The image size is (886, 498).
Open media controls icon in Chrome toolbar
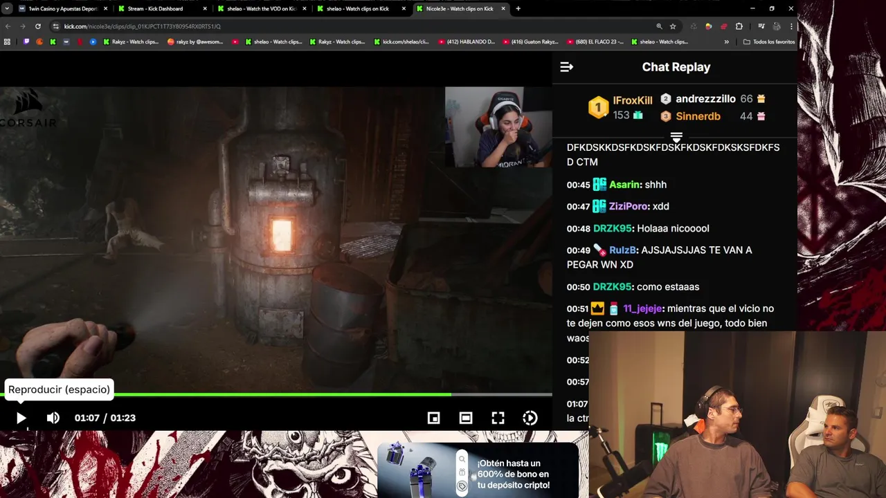tap(761, 26)
